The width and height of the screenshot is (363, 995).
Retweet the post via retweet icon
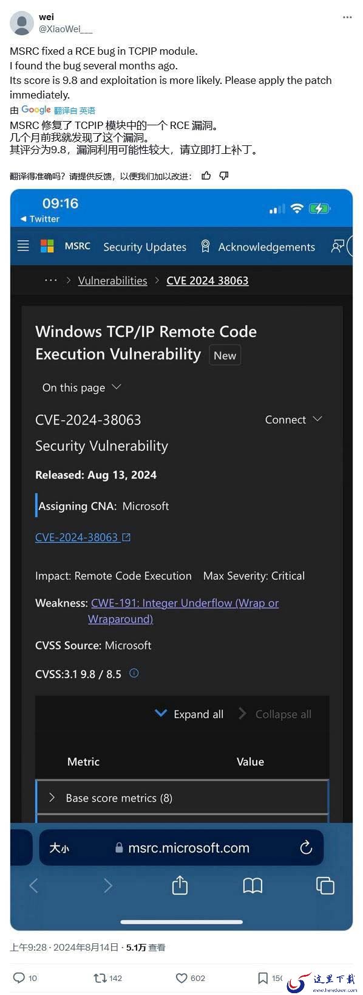tap(100, 978)
